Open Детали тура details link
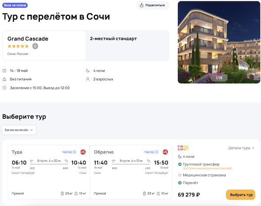 241,148
